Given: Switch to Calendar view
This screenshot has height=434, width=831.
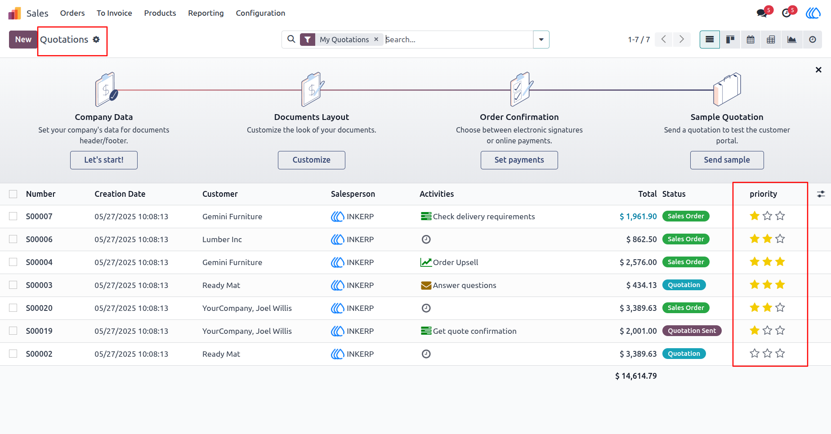Looking at the screenshot, I should [751, 40].
